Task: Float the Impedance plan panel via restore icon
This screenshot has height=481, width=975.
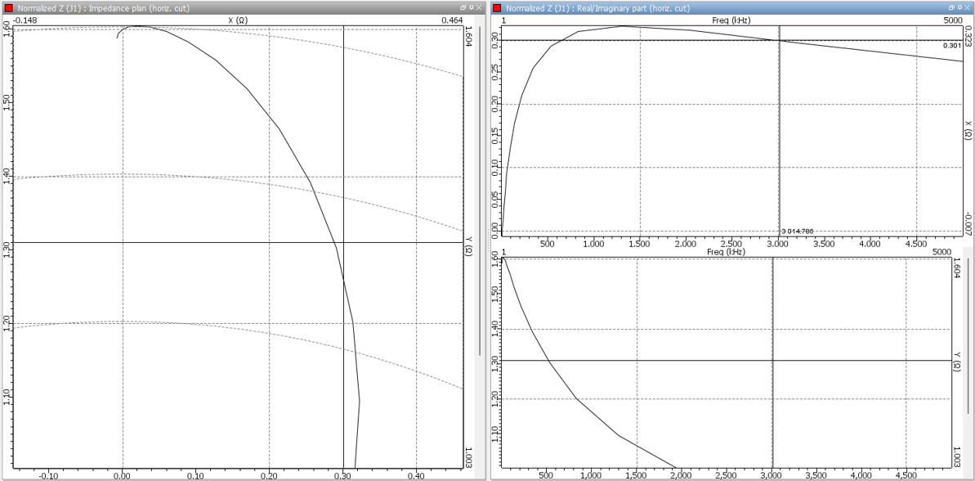Action: pyautogui.click(x=463, y=7)
